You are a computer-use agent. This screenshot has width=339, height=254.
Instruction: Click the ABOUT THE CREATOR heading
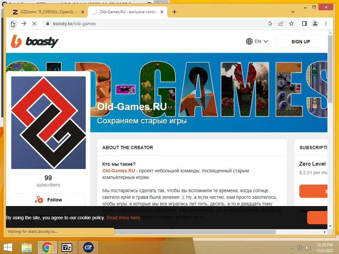pos(127,148)
